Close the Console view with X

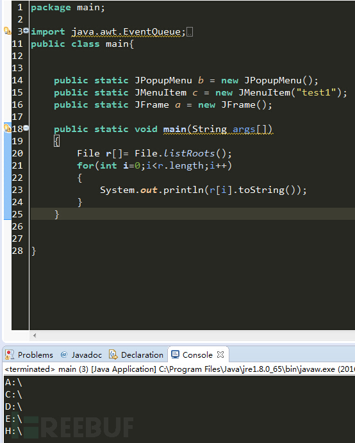tap(220, 355)
